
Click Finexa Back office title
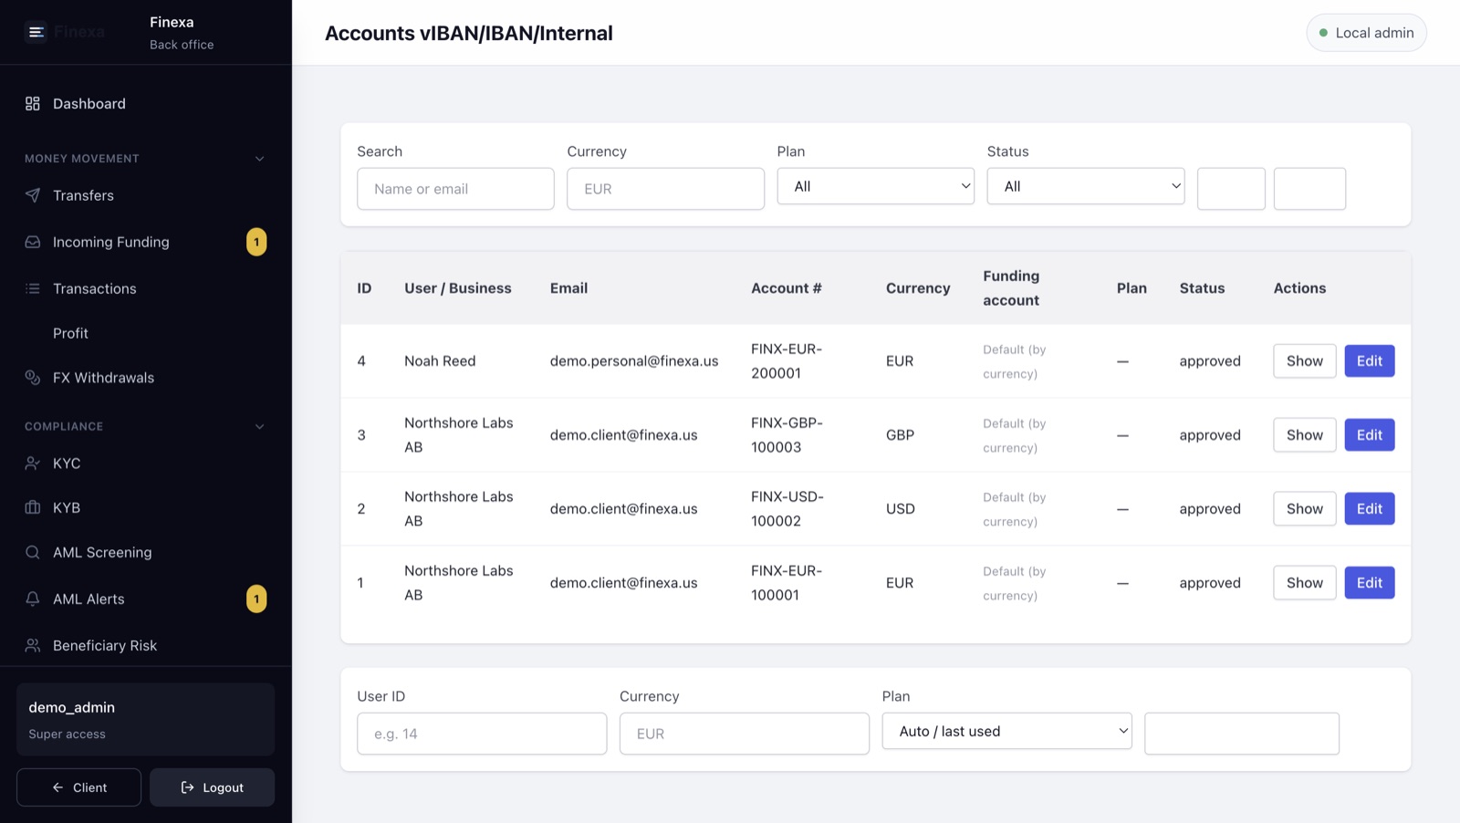point(182,33)
